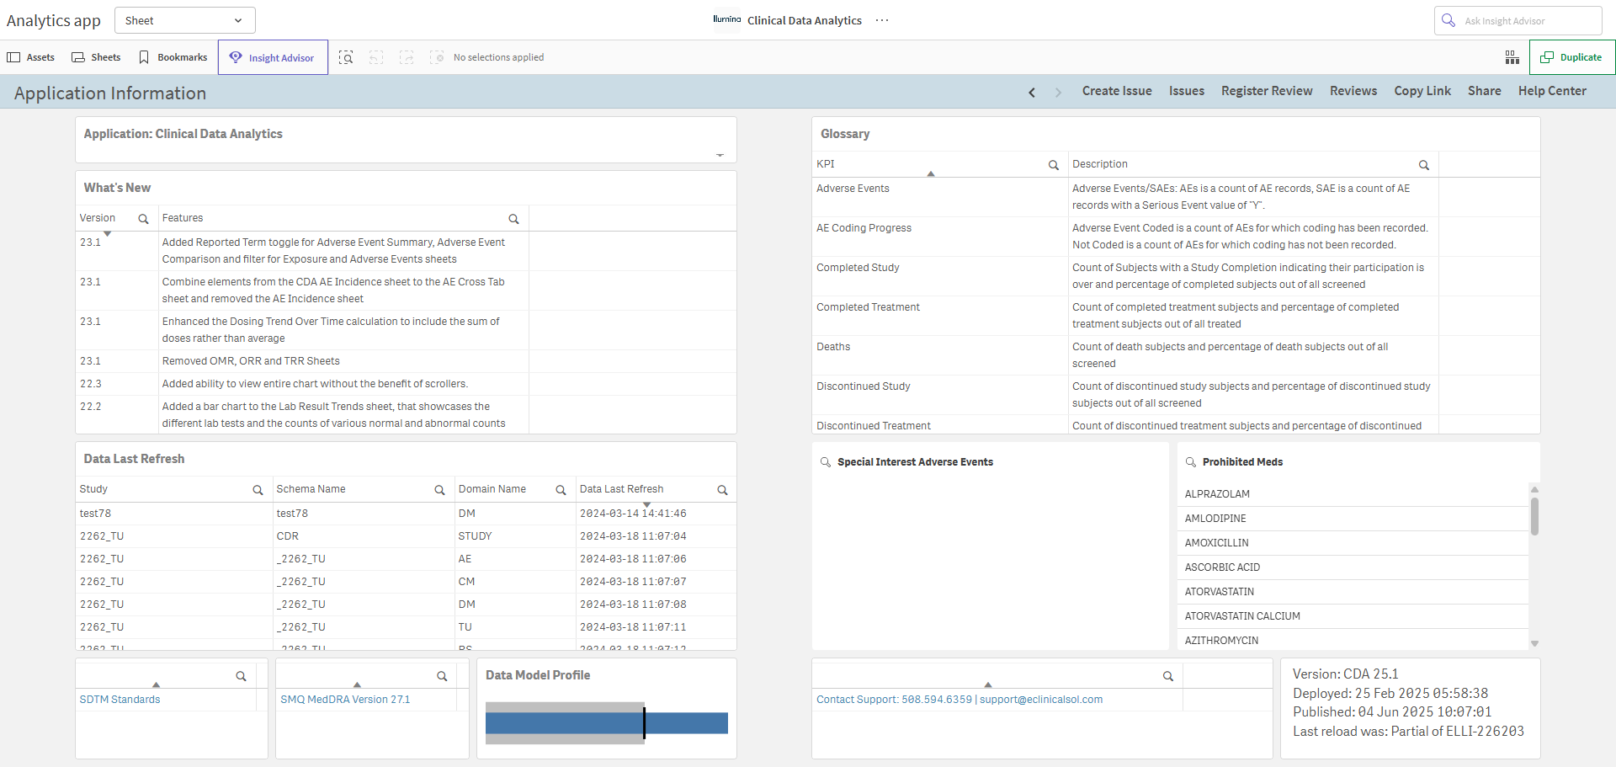Open the SDTM Standards link
Image resolution: width=1616 pixels, height=767 pixels.
pyautogui.click(x=120, y=700)
